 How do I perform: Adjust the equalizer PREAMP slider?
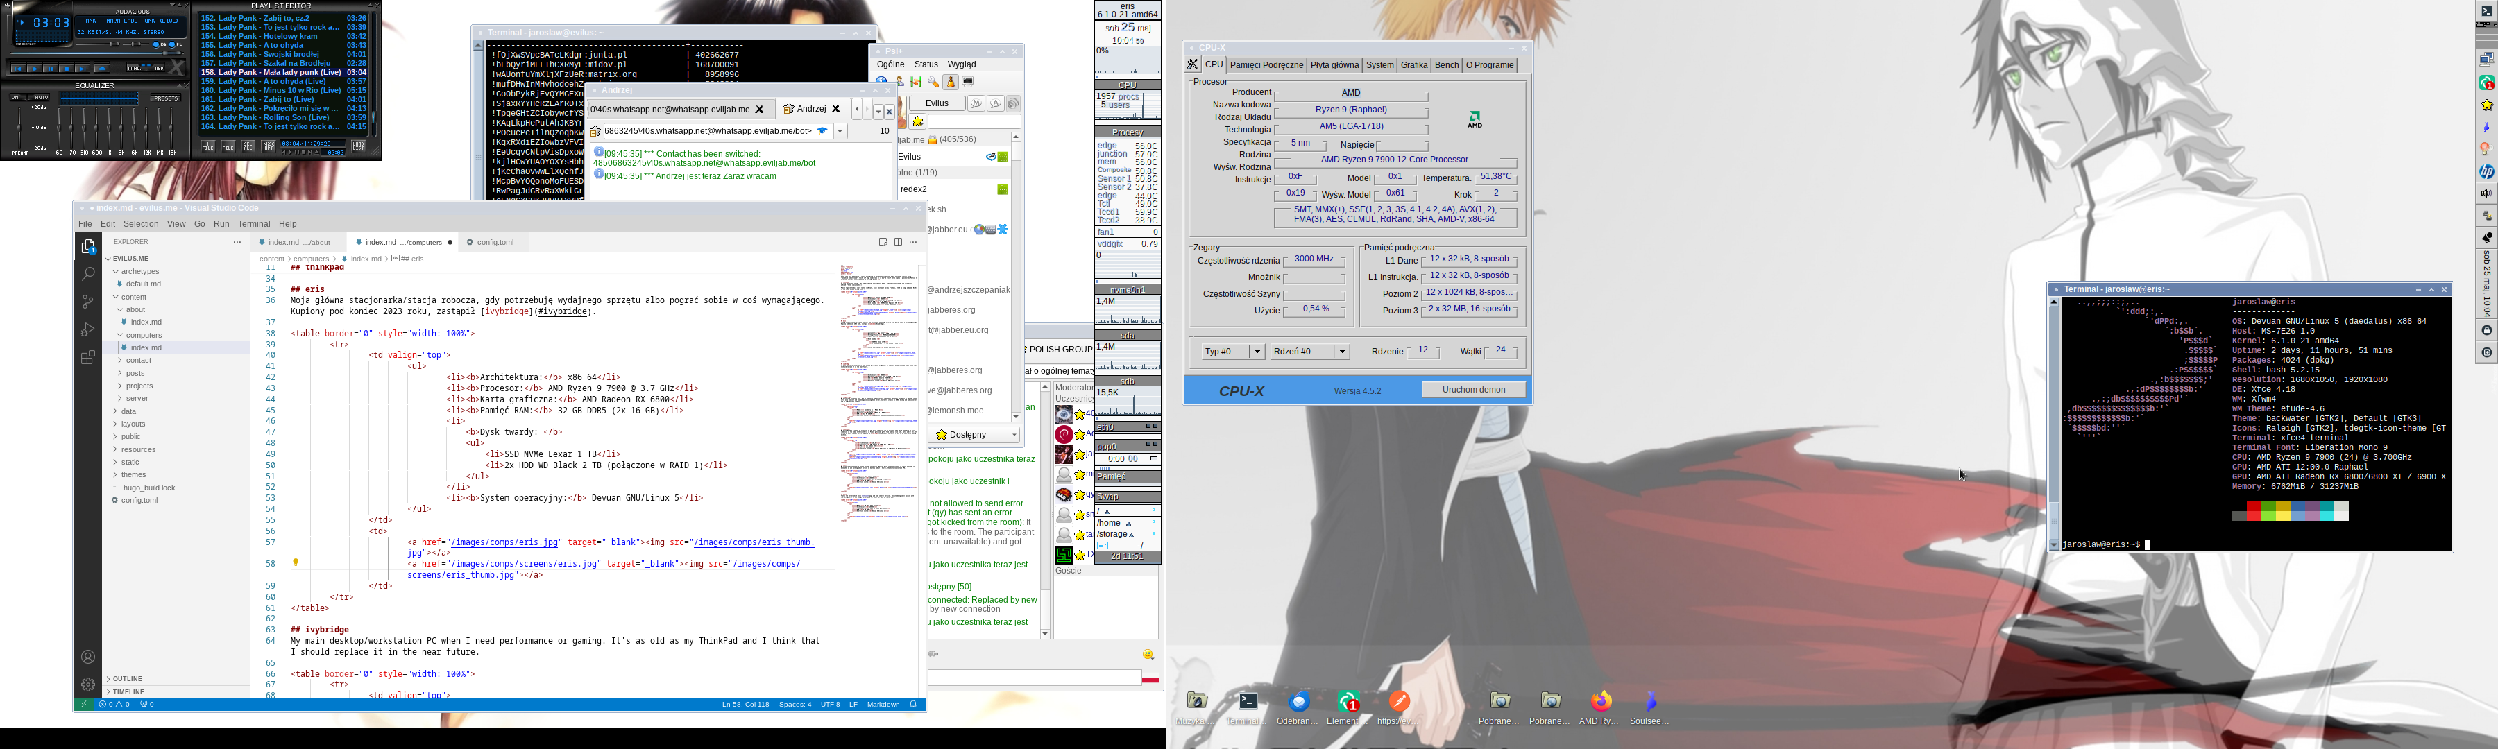[x=19, y=128]
